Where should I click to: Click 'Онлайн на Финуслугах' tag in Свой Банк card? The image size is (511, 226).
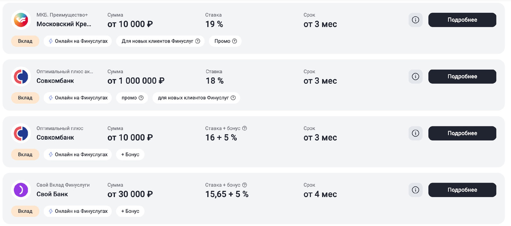pos(78,211)
